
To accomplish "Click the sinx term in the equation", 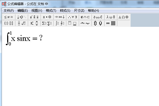I will coord(24,38).
